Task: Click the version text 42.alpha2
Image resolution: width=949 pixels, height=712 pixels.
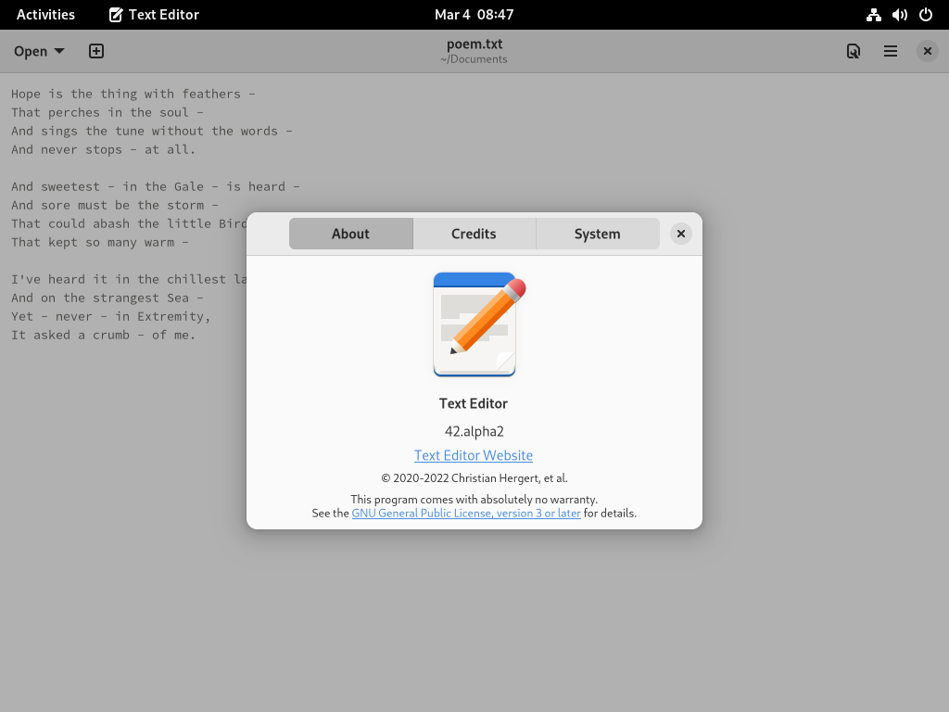Action: point(474,431)
